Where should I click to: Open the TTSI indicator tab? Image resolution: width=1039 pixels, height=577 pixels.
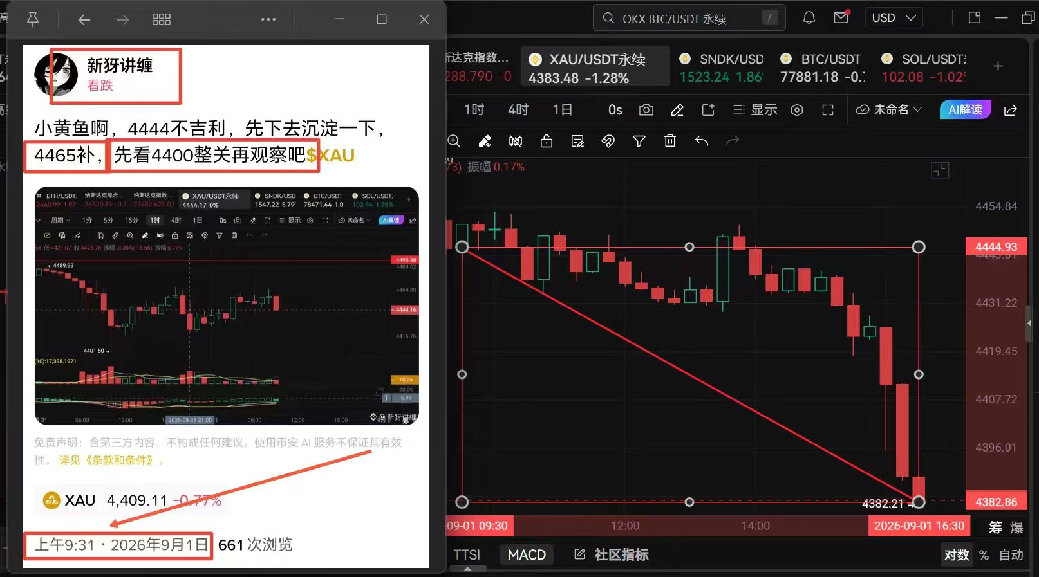[467, 554]
